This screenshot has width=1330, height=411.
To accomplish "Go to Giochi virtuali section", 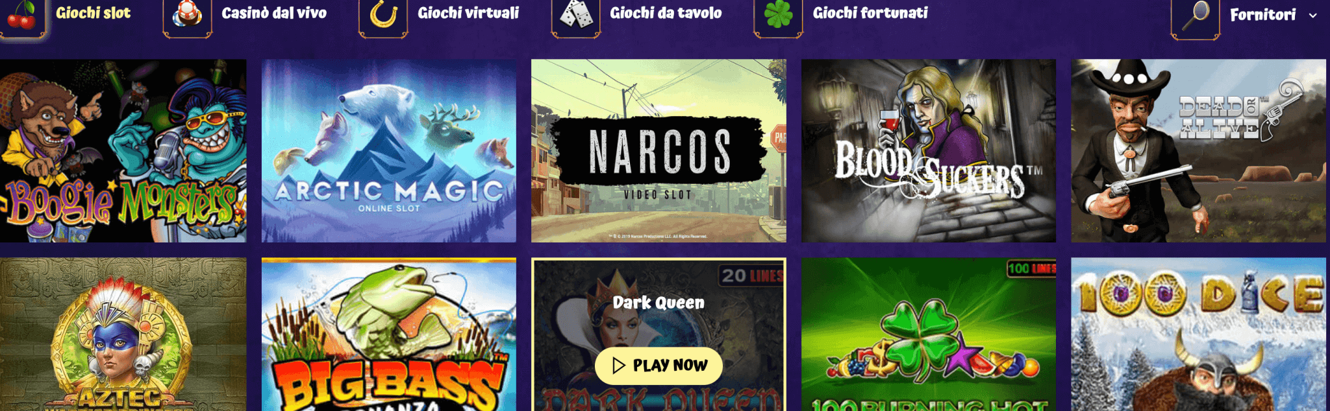I will pyautogui.click(x=468, y=13).
